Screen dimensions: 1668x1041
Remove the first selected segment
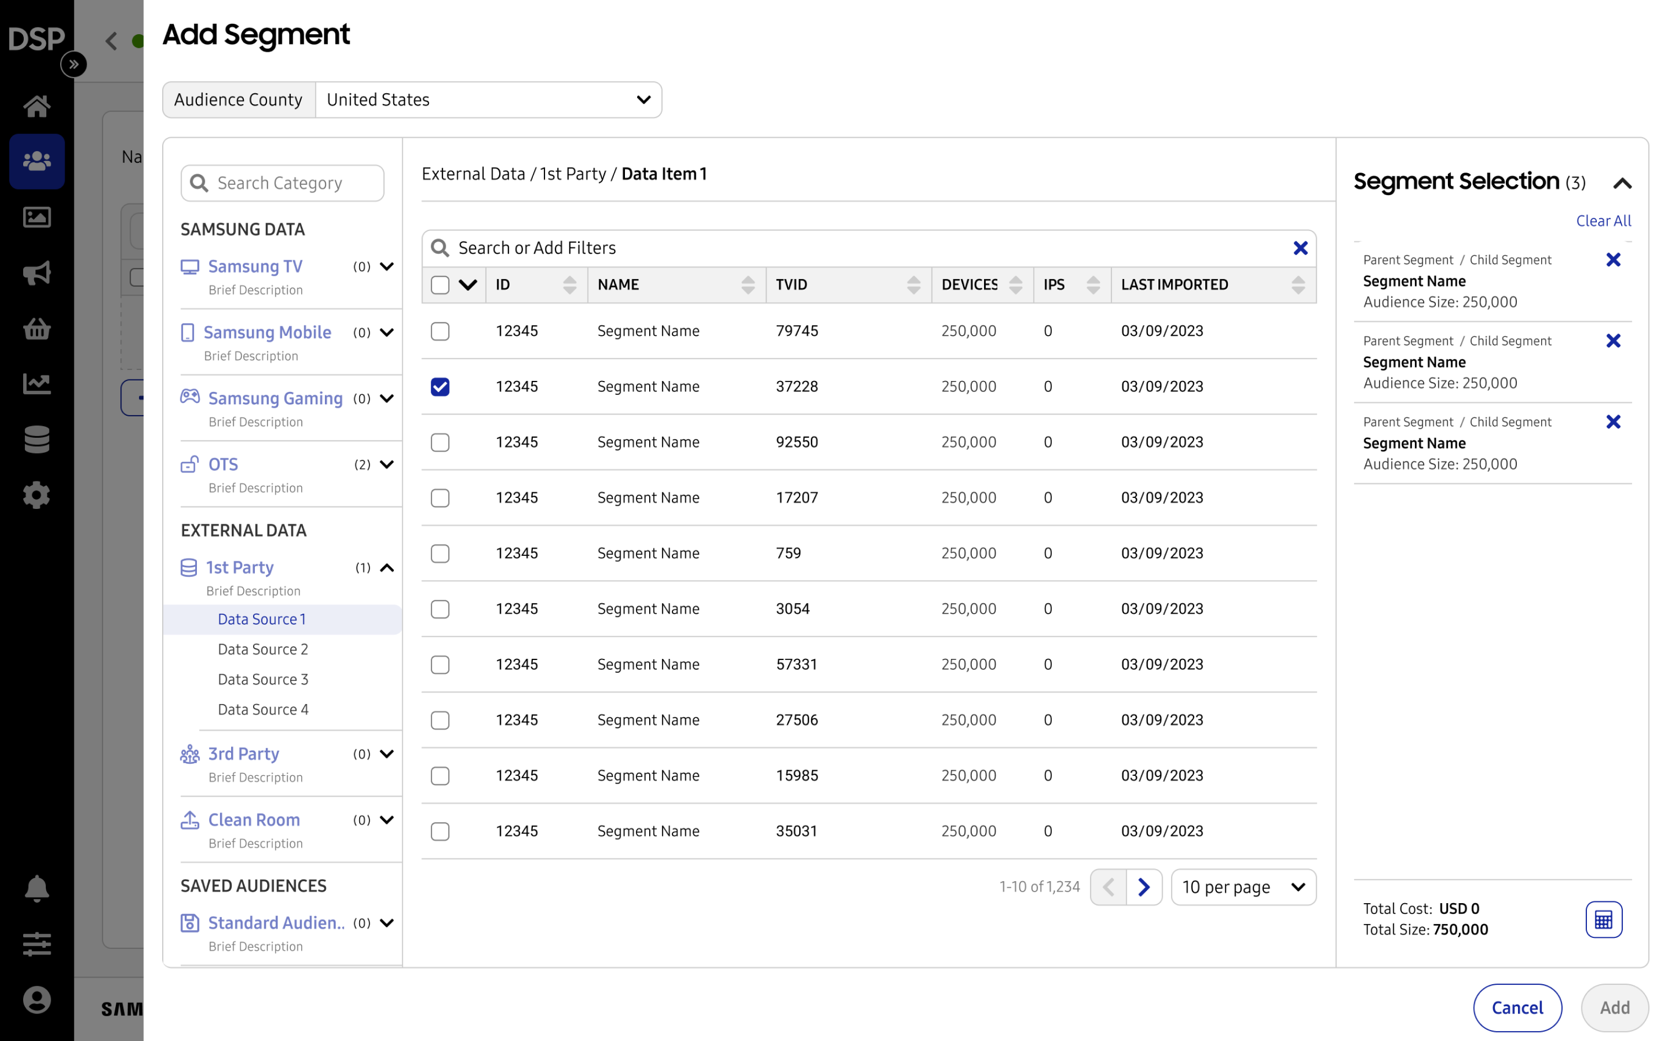pos(1612,260)
